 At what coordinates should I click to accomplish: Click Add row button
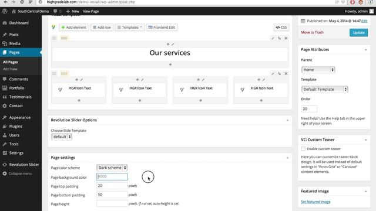tap(102, 28)
